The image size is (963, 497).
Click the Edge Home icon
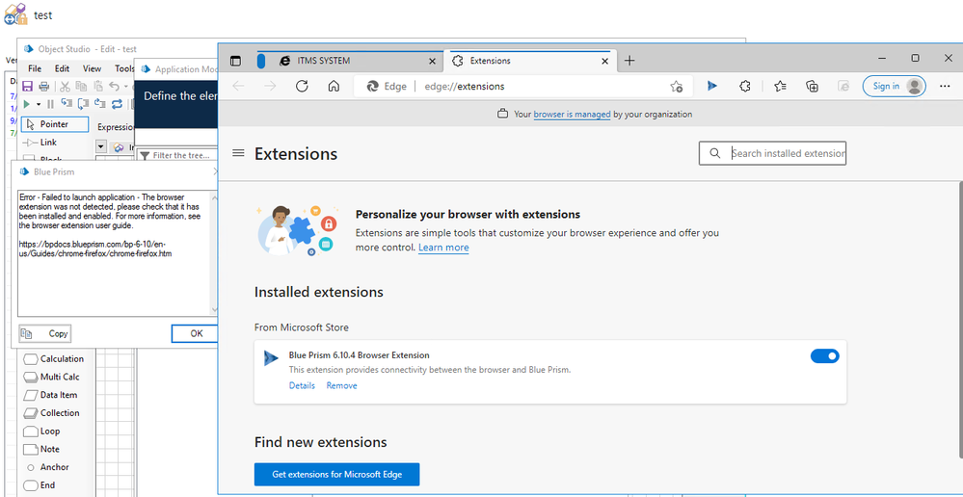[334, 86]
